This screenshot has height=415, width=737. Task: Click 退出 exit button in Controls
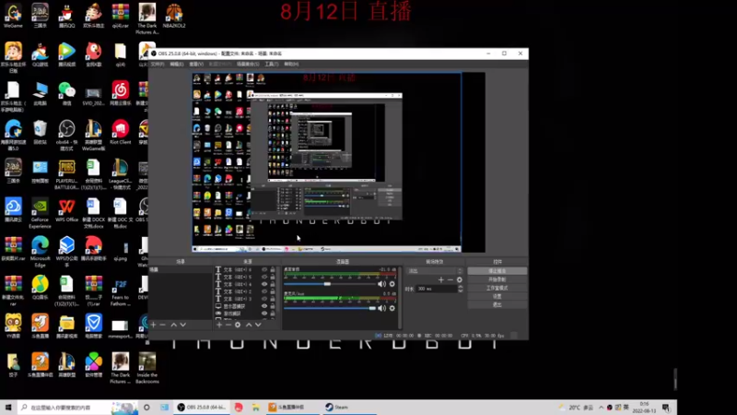click(497, 305)
